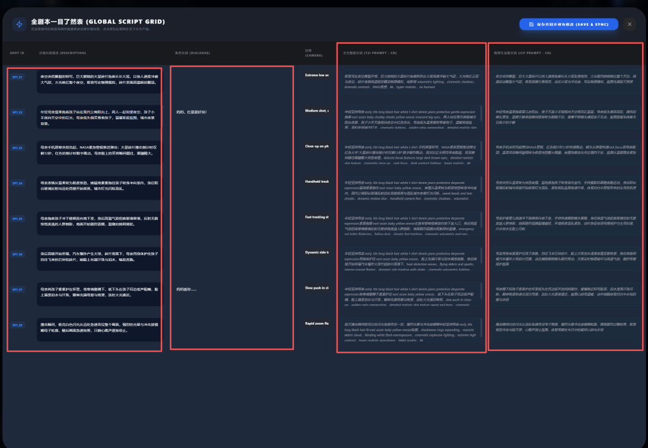Click the EP1_S1 shot ID badge
The height and width of the screenshot is (448, 648).
pos(17,77)
